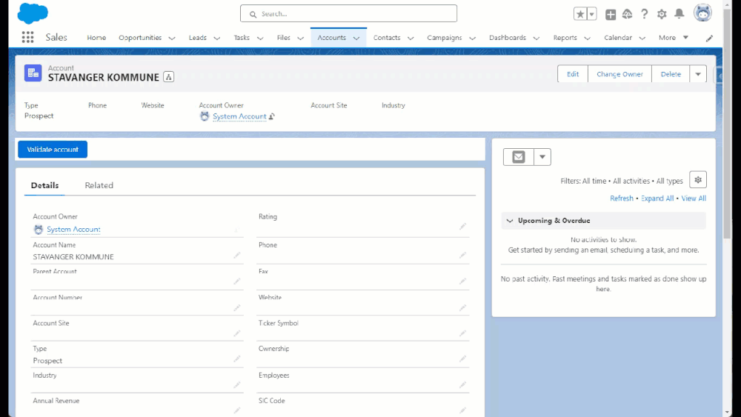Open the timeline filter settings gear
Viewport: 741px width, 417px height.
(x=698, y=180)
